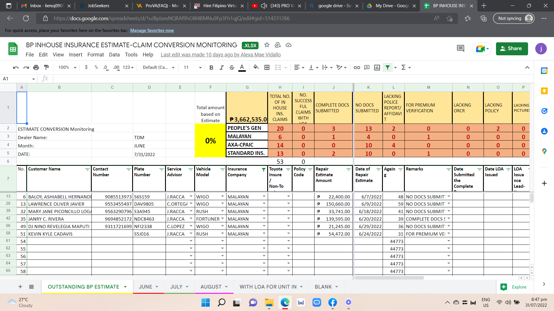Click the cloud document status icon
This screenshot has height=311, width=554.
tap(288, 45)
